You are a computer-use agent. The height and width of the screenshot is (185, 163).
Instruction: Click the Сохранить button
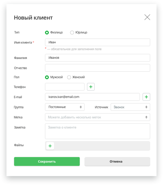click(47, 161)
